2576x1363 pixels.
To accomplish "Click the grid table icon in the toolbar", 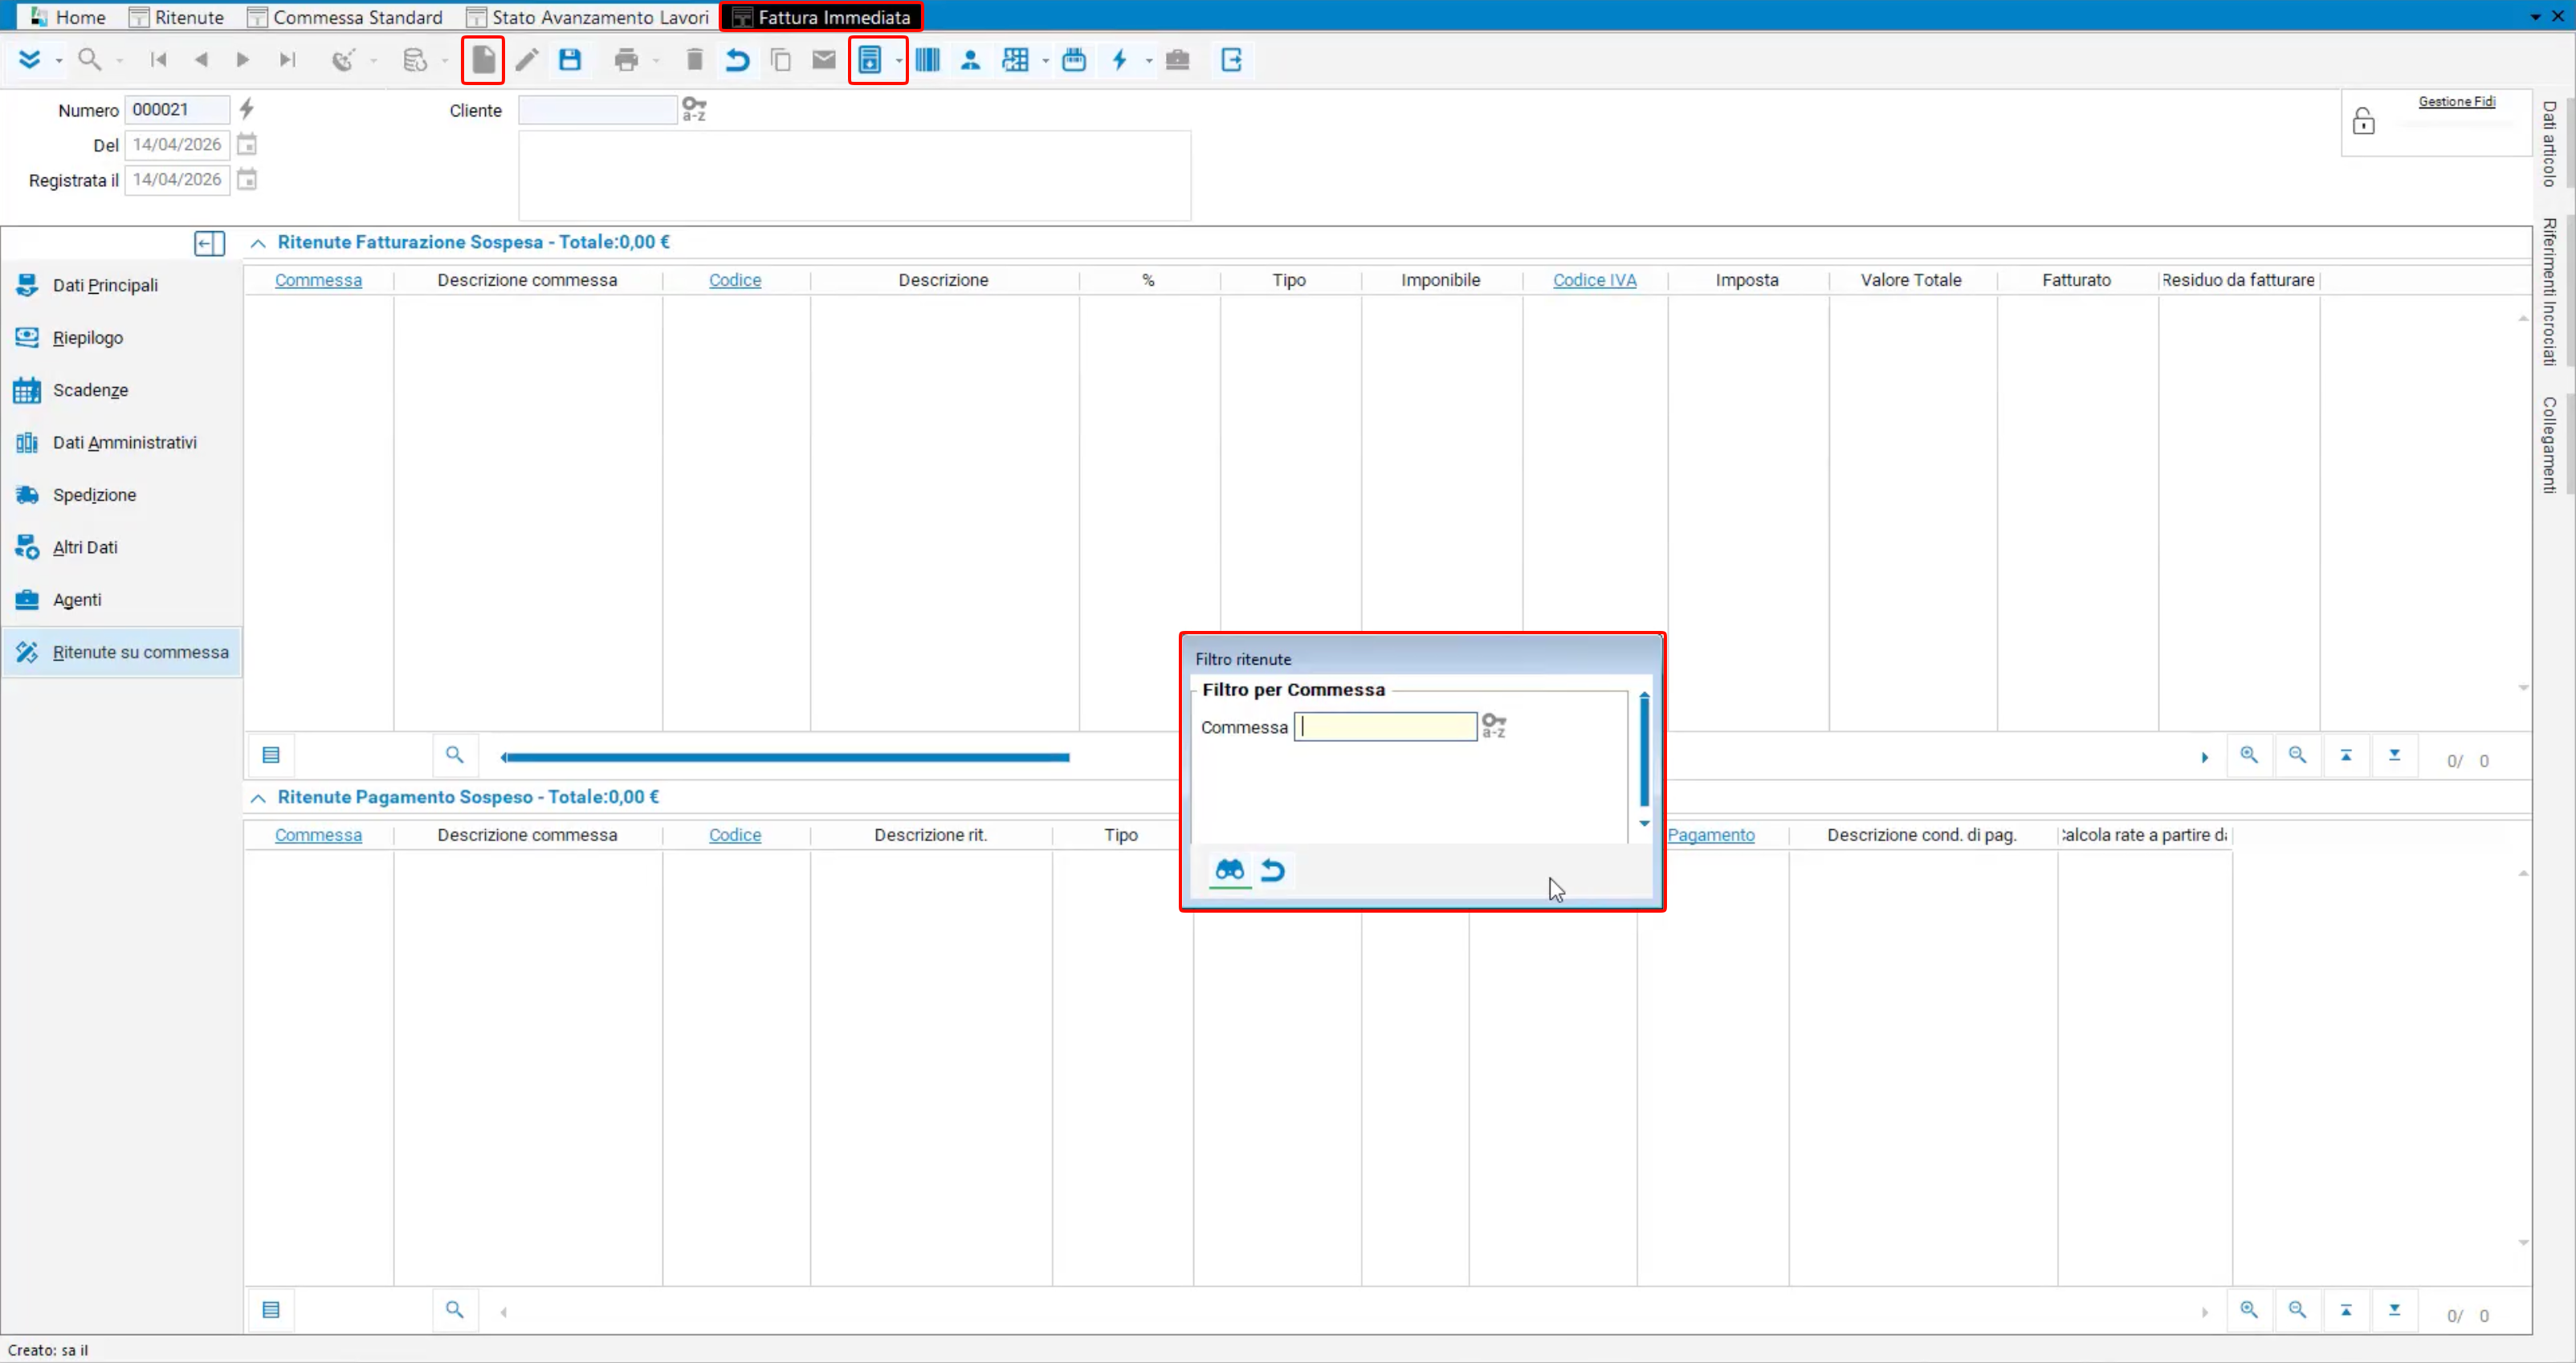I will pos(1015,60).
